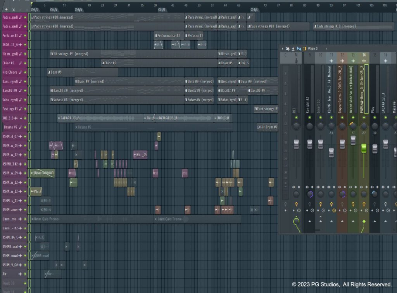
Task: Expand the JAD..3_8 track group arrow
Action: [21, 118]
